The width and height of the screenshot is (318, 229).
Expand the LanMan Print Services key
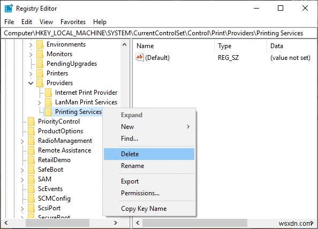[x=39, y=103]
